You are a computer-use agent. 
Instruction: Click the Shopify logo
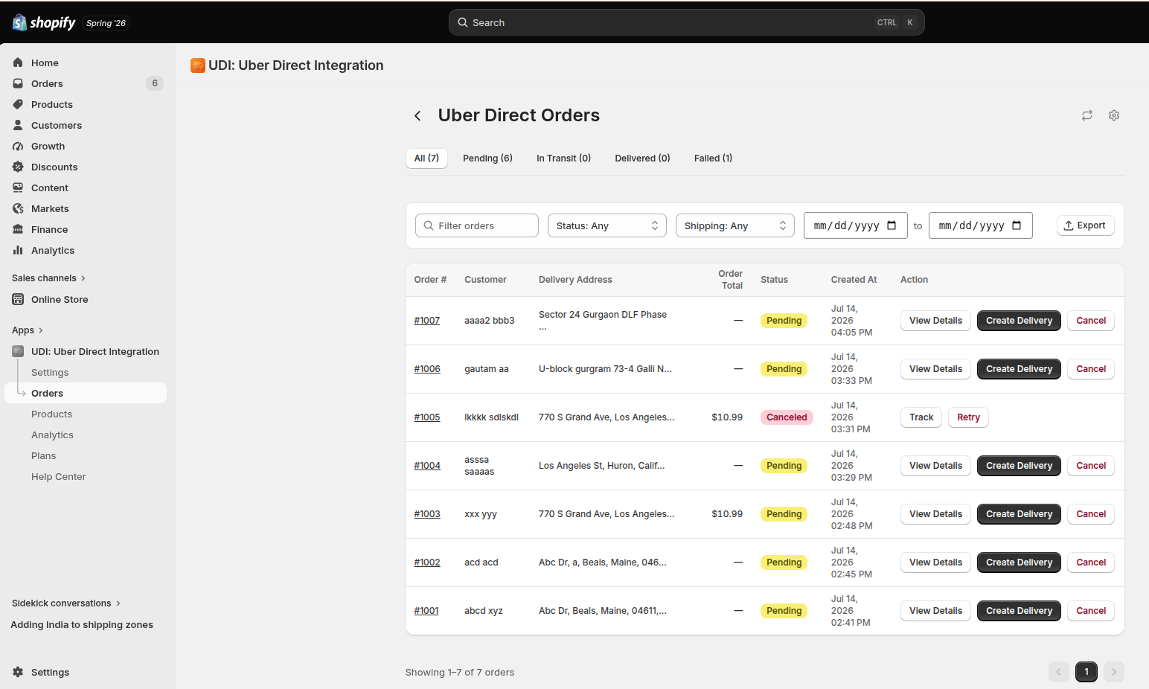click(x=44, y=22)
